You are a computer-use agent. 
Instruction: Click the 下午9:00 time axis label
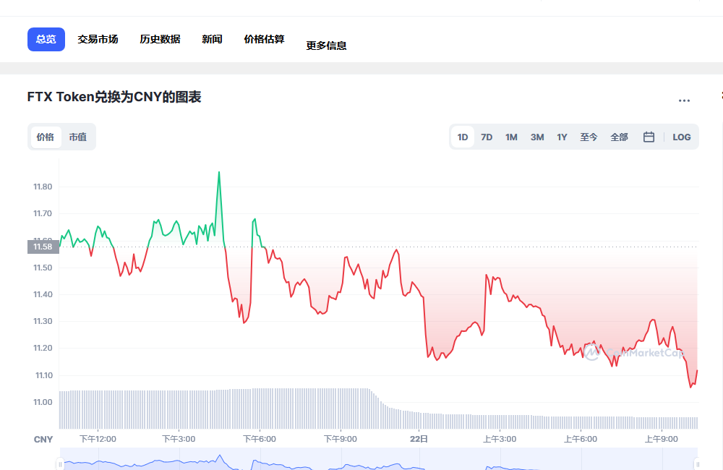[341, 439]
